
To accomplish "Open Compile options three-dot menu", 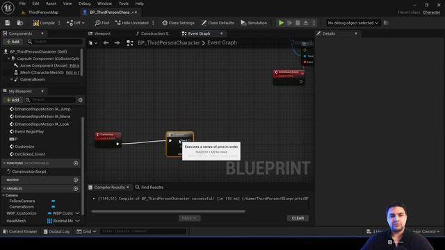I will (59, 23).
